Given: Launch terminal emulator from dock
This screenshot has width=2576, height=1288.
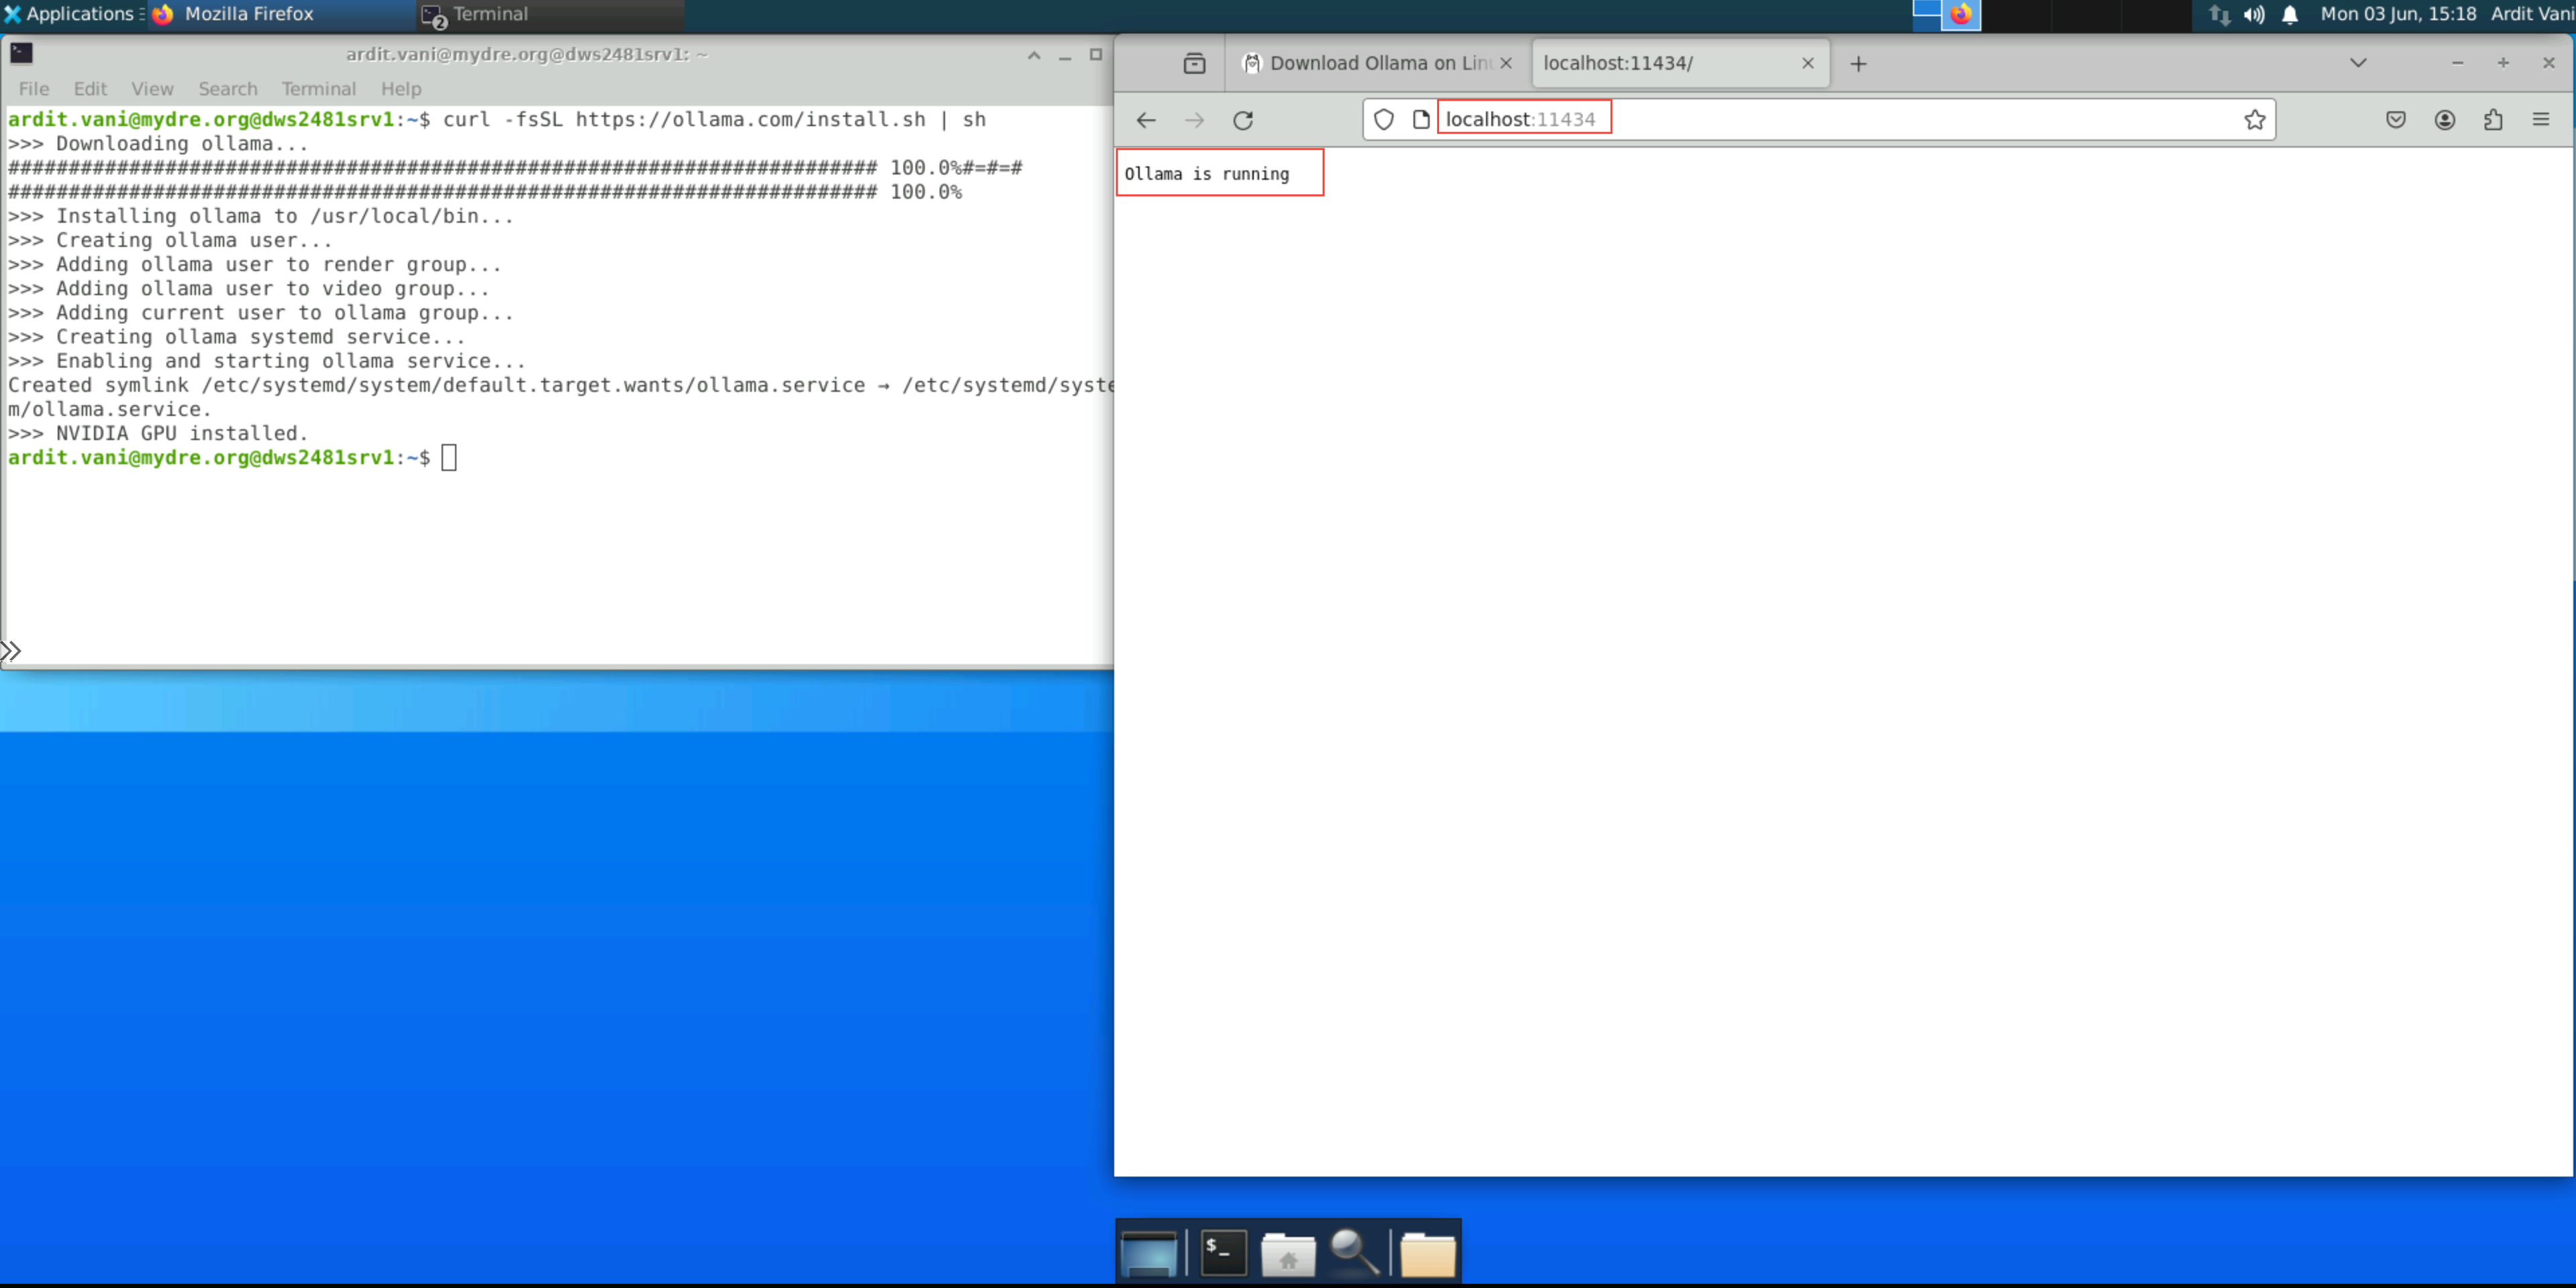Looking at the screenshot, I should pyautogui.click(x=1223, y=1252).
